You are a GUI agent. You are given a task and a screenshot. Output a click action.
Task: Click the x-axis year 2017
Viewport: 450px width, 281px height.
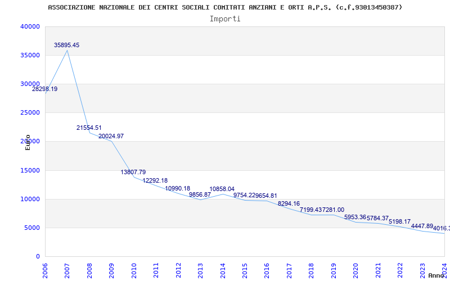(289, 271)
